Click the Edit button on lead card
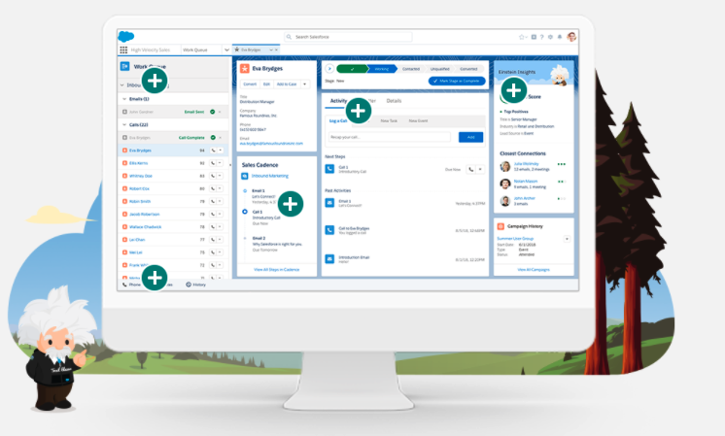 click(267, 84)
